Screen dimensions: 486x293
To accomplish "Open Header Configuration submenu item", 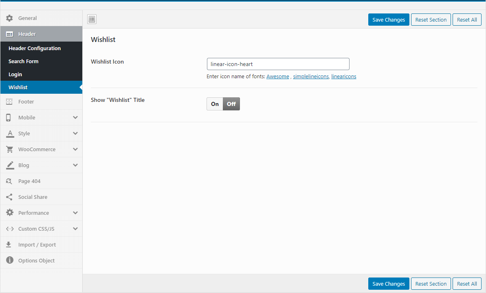I will 41,48.
